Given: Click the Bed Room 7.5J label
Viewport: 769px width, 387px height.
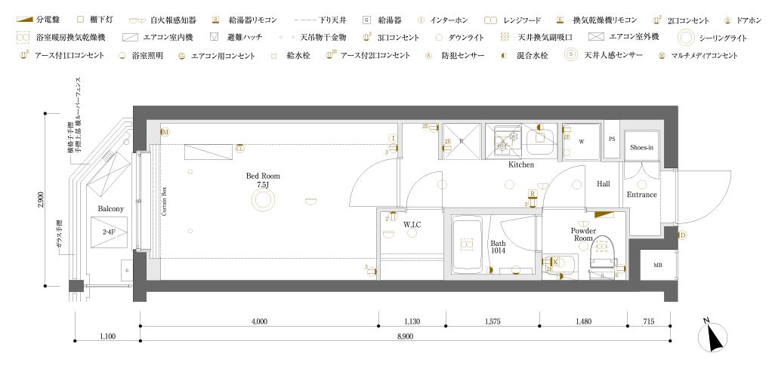Looking at the screenshot, I should coord(263,180).
